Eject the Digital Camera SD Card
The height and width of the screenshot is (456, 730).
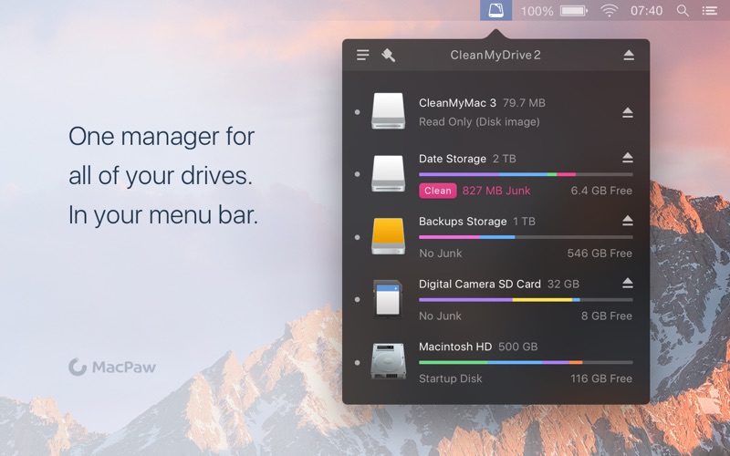[628, 284]
